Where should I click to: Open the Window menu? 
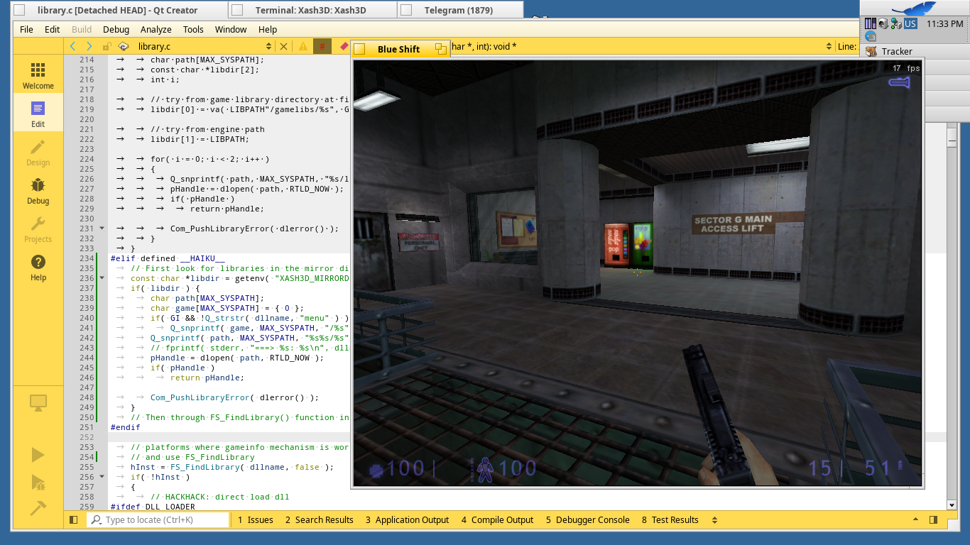pos(231,29)
